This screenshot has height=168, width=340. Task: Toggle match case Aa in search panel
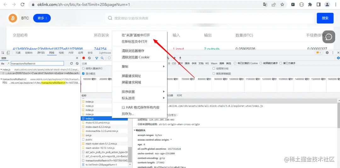tap(3, 64)
